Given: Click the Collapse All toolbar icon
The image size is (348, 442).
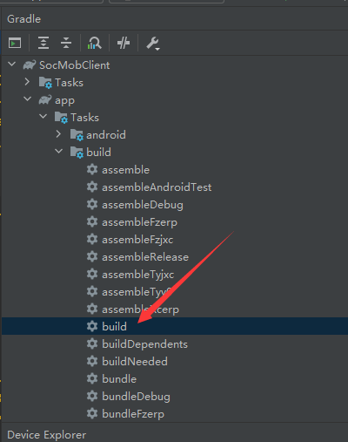Looking at the screenshot, I should point(66,43).
